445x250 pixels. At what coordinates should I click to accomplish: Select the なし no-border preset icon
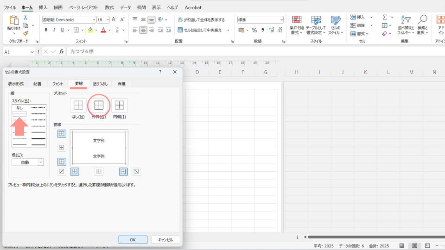(x=78, y=106)
